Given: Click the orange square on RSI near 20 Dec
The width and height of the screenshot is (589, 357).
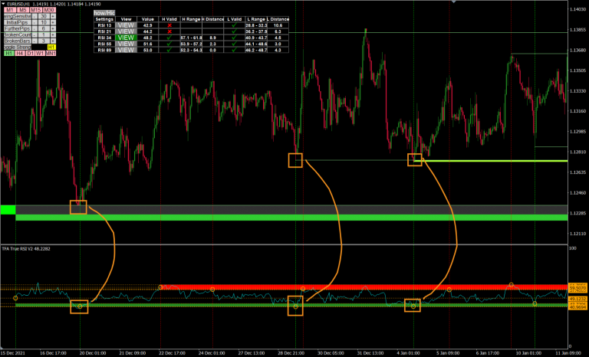Looking at the screenshot, I should tap(78, 306).
